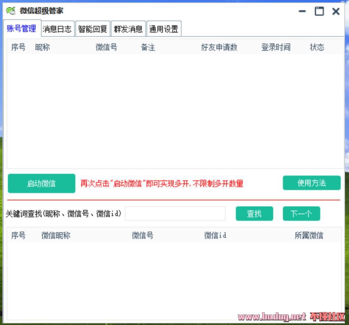Click the 好友申请数 column header
Image resolution: width=349 pixels, height=325 pixels.
219,47
